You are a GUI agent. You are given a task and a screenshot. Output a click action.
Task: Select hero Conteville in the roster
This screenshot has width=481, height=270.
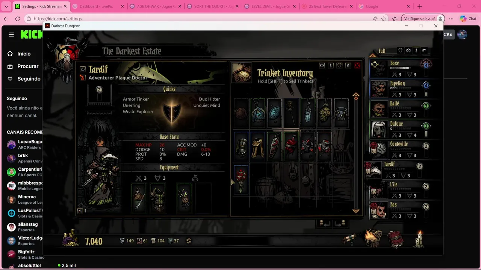tap(401, 150)
